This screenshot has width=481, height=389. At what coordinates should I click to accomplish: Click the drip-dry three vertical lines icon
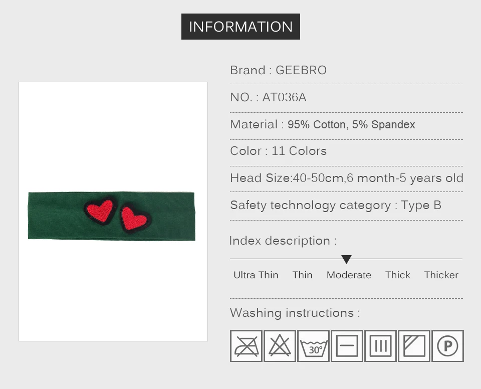point(380,346)
